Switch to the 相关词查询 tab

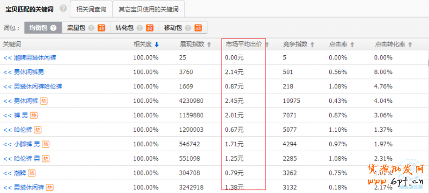pyautogui.click(x=91, y=9)
